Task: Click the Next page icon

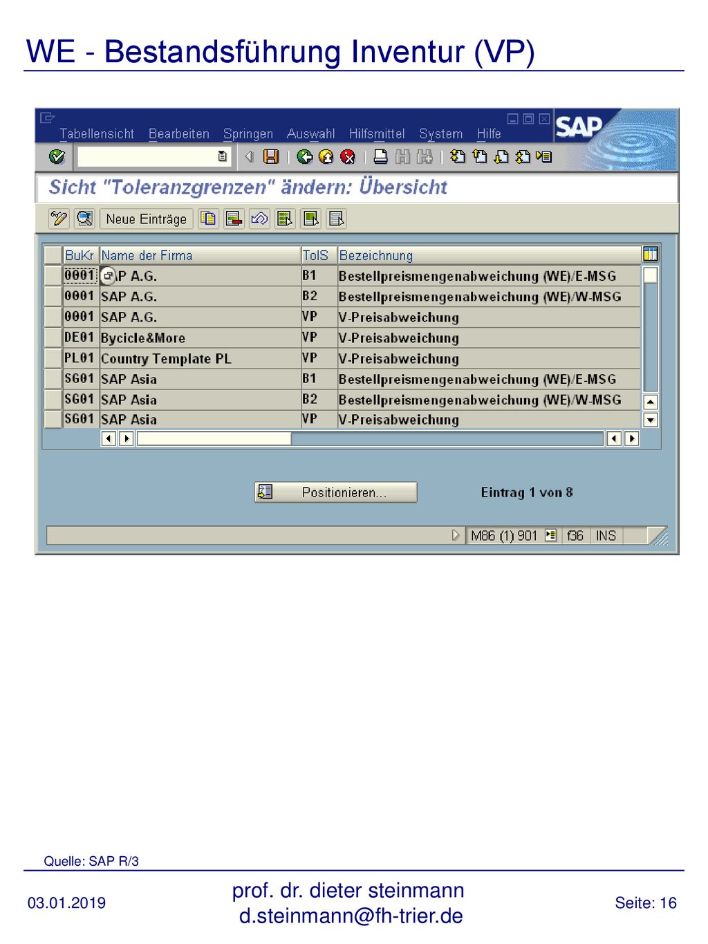Action: tap(501, 157)
